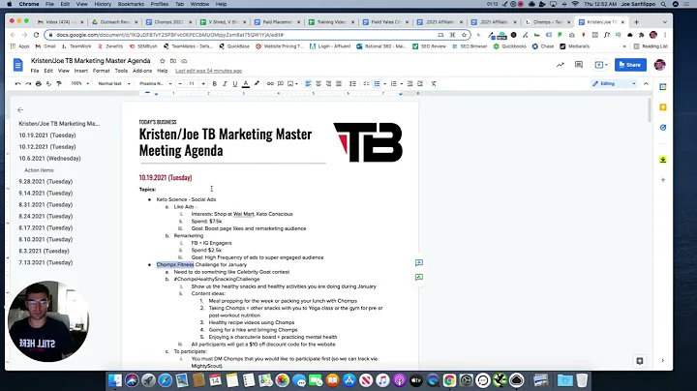Toggle bold formatting
The height and width of the screenshot is (391, 697).
tap(214, 83)
